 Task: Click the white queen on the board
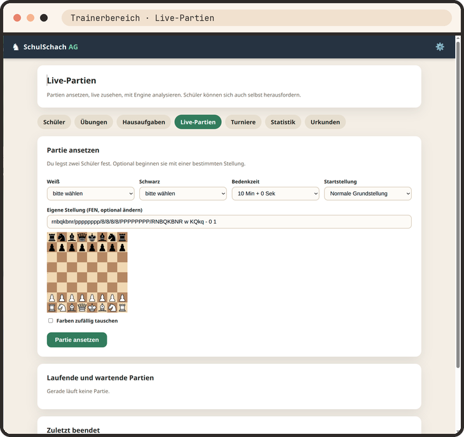[x=82, y=307]
